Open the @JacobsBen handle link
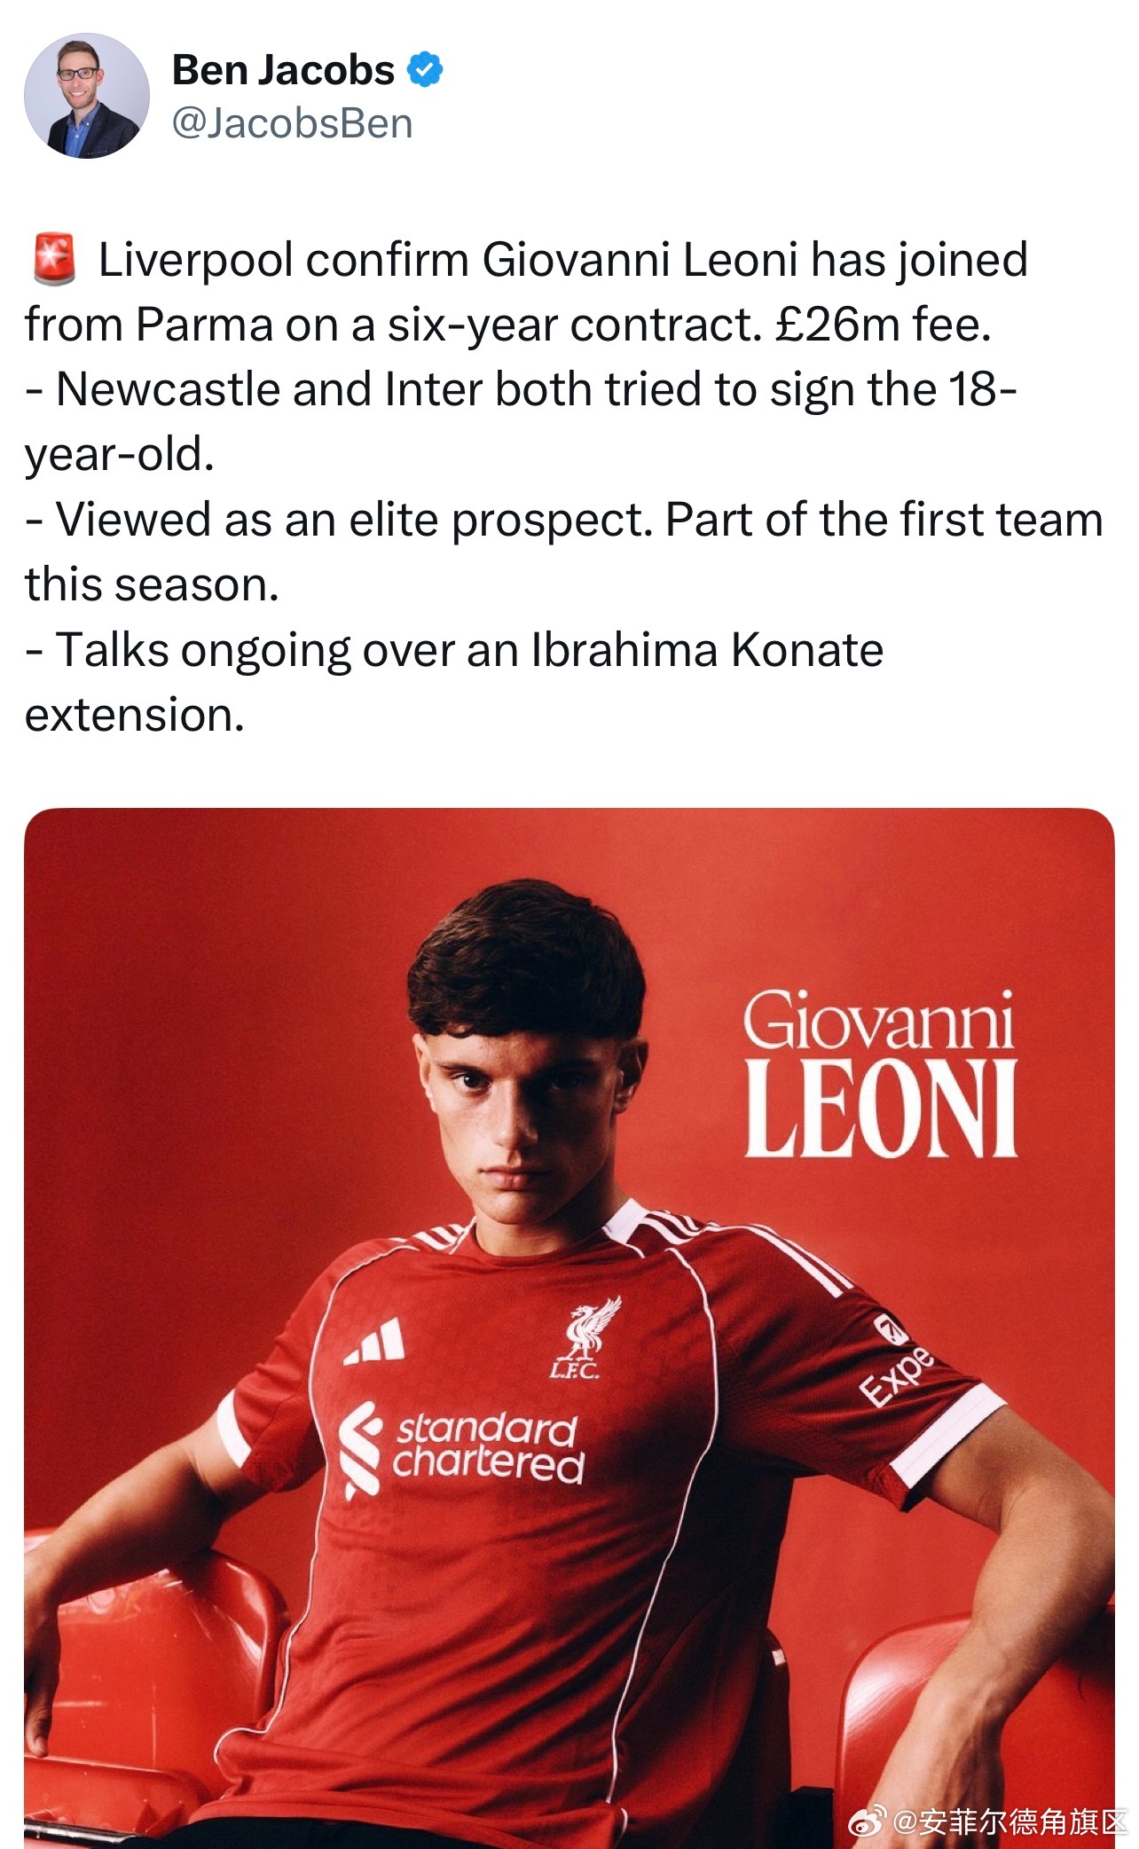Image resolution: width=1139 pixels, height=1849 pixels. click(x=293, y=123)
